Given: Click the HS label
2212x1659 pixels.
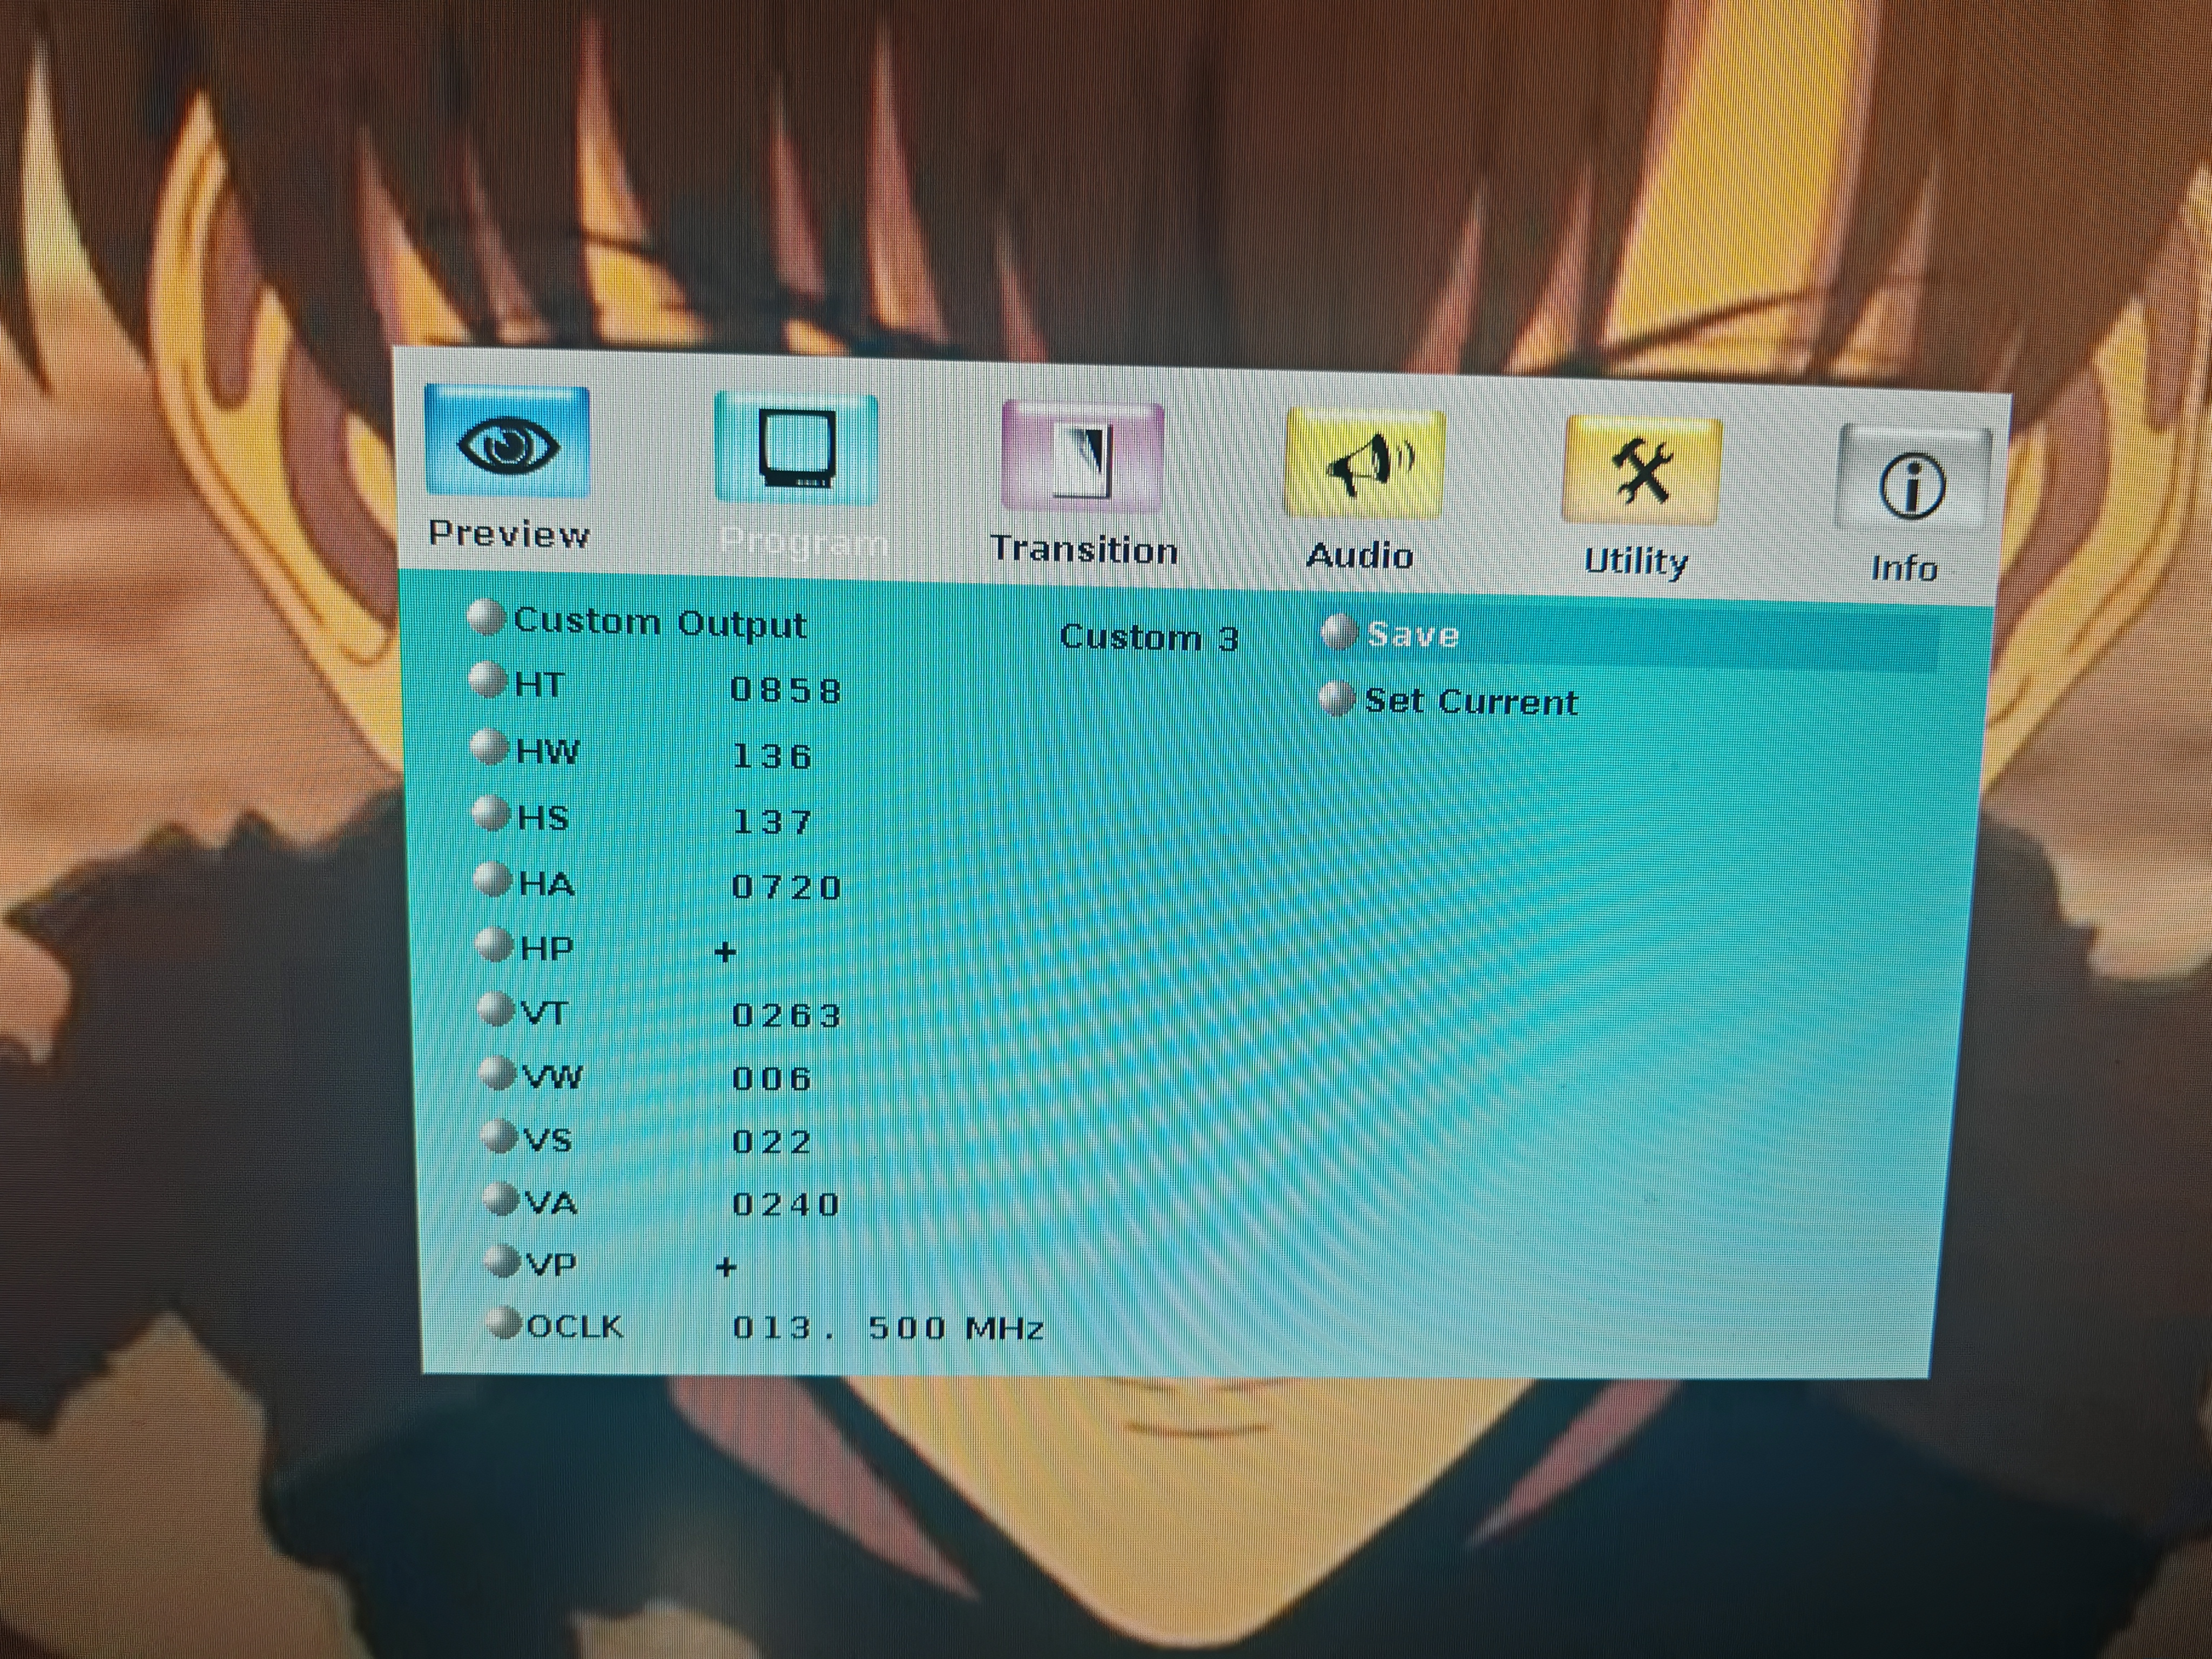Looking at the screenshot, I should (x=543, y=818).
